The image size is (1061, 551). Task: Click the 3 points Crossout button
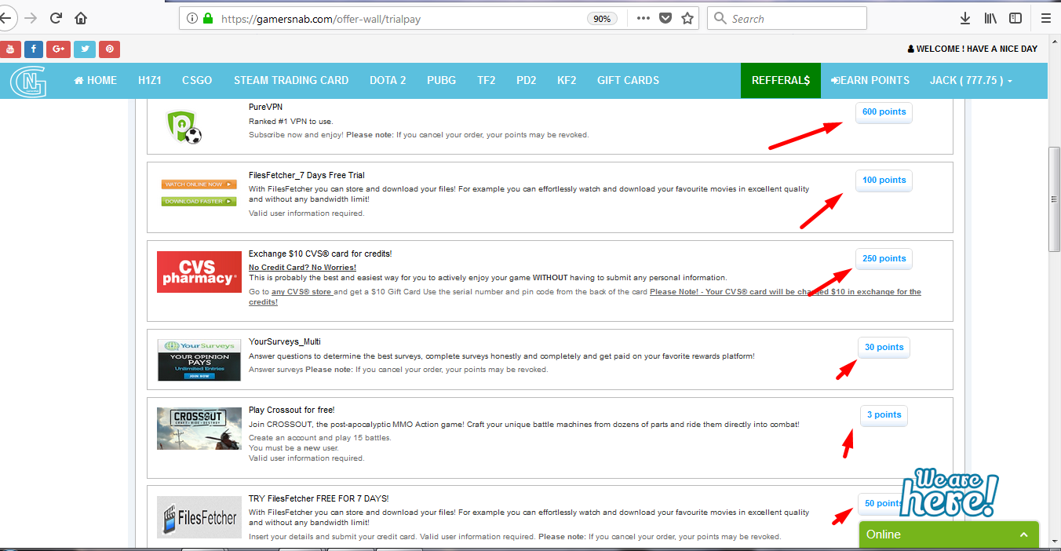[x=884, y=415]
